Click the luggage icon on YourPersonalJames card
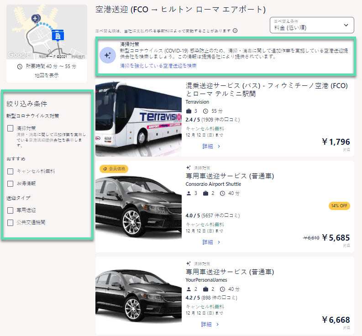This screenshot has width=362, height=336. 205,289
